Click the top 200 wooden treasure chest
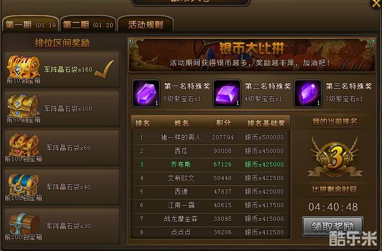Screen dimensions: 382x251 tap(24, 224)
